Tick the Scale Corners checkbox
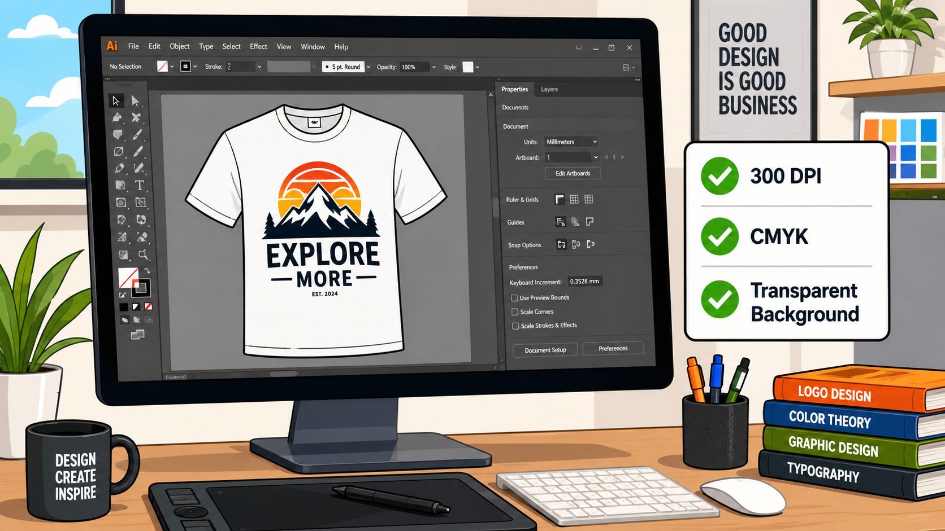 [x=515, y=312]
